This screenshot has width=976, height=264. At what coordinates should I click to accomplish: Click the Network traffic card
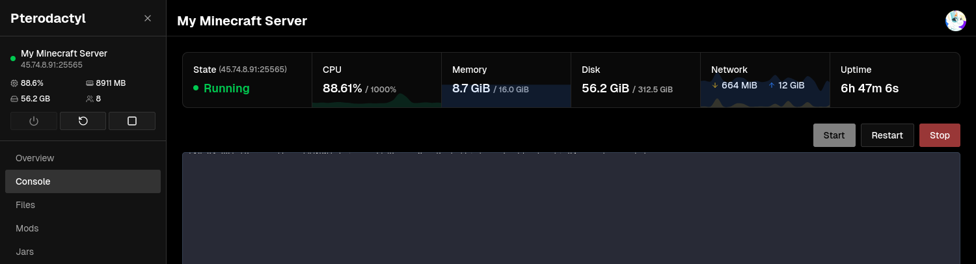765,80
